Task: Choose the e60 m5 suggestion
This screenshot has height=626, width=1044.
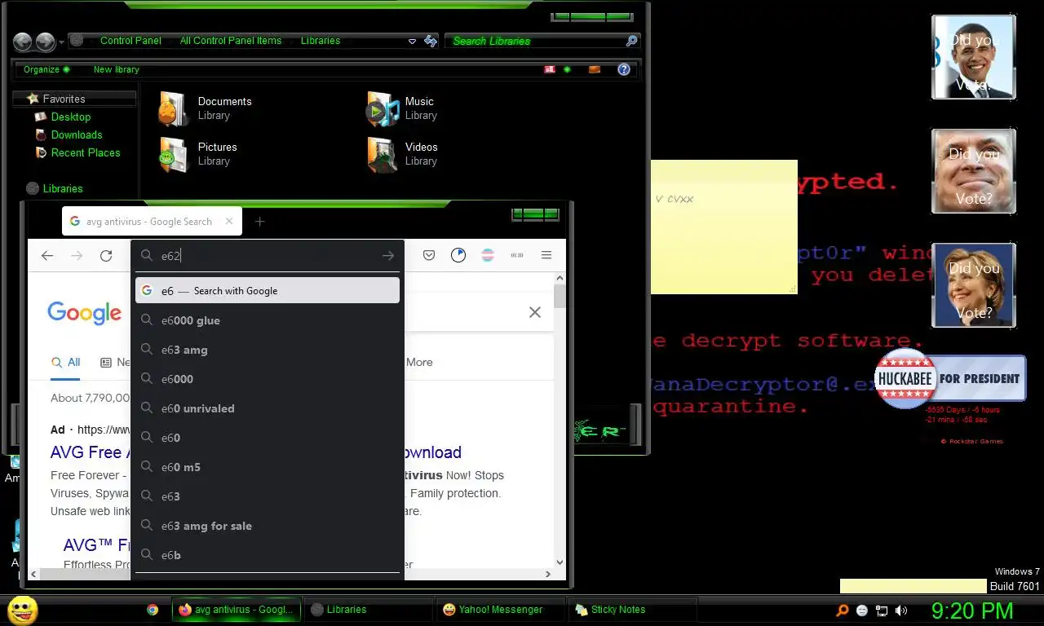Action: click(x=268, y=467)
